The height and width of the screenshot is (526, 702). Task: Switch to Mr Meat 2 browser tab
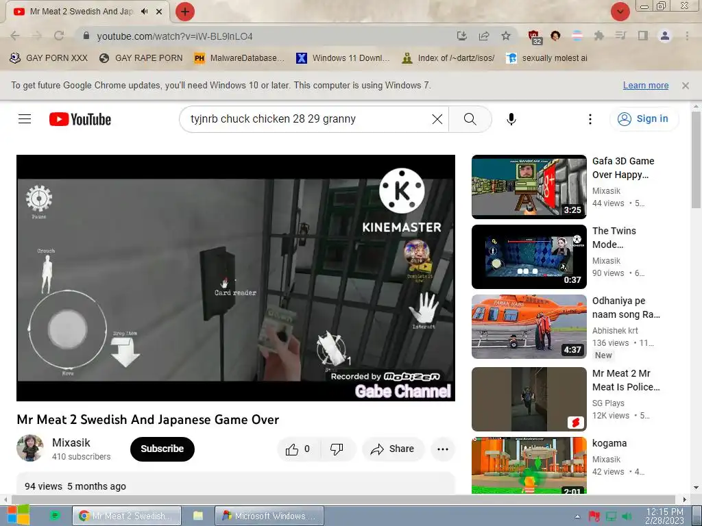(87, 12)
